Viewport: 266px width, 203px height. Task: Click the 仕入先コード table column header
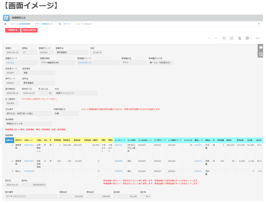point(120,140)
